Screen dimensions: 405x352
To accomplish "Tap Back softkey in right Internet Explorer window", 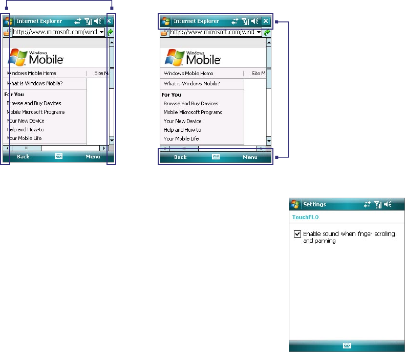I will (180, 157).
